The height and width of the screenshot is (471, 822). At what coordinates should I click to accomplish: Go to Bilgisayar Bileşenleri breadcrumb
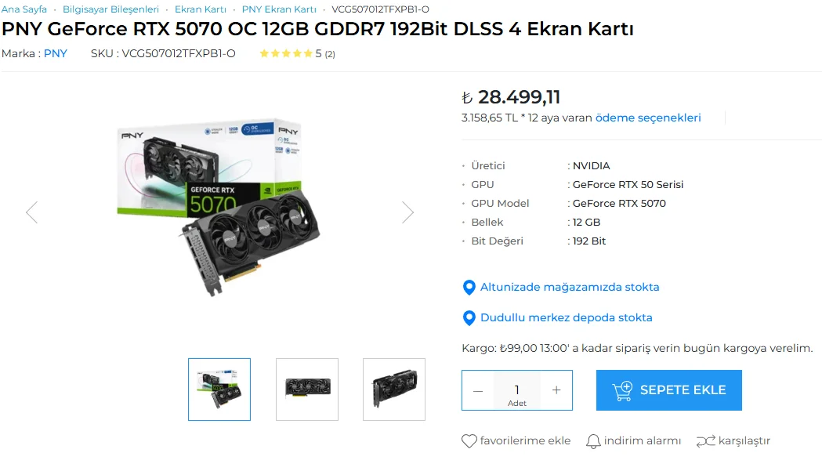click(110, 9)
